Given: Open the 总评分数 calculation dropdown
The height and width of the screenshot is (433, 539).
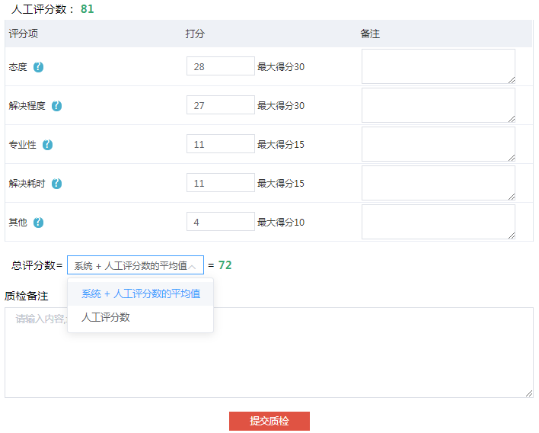Looking at the screenshot, I should pyautogui.click(x=129, y=265).
